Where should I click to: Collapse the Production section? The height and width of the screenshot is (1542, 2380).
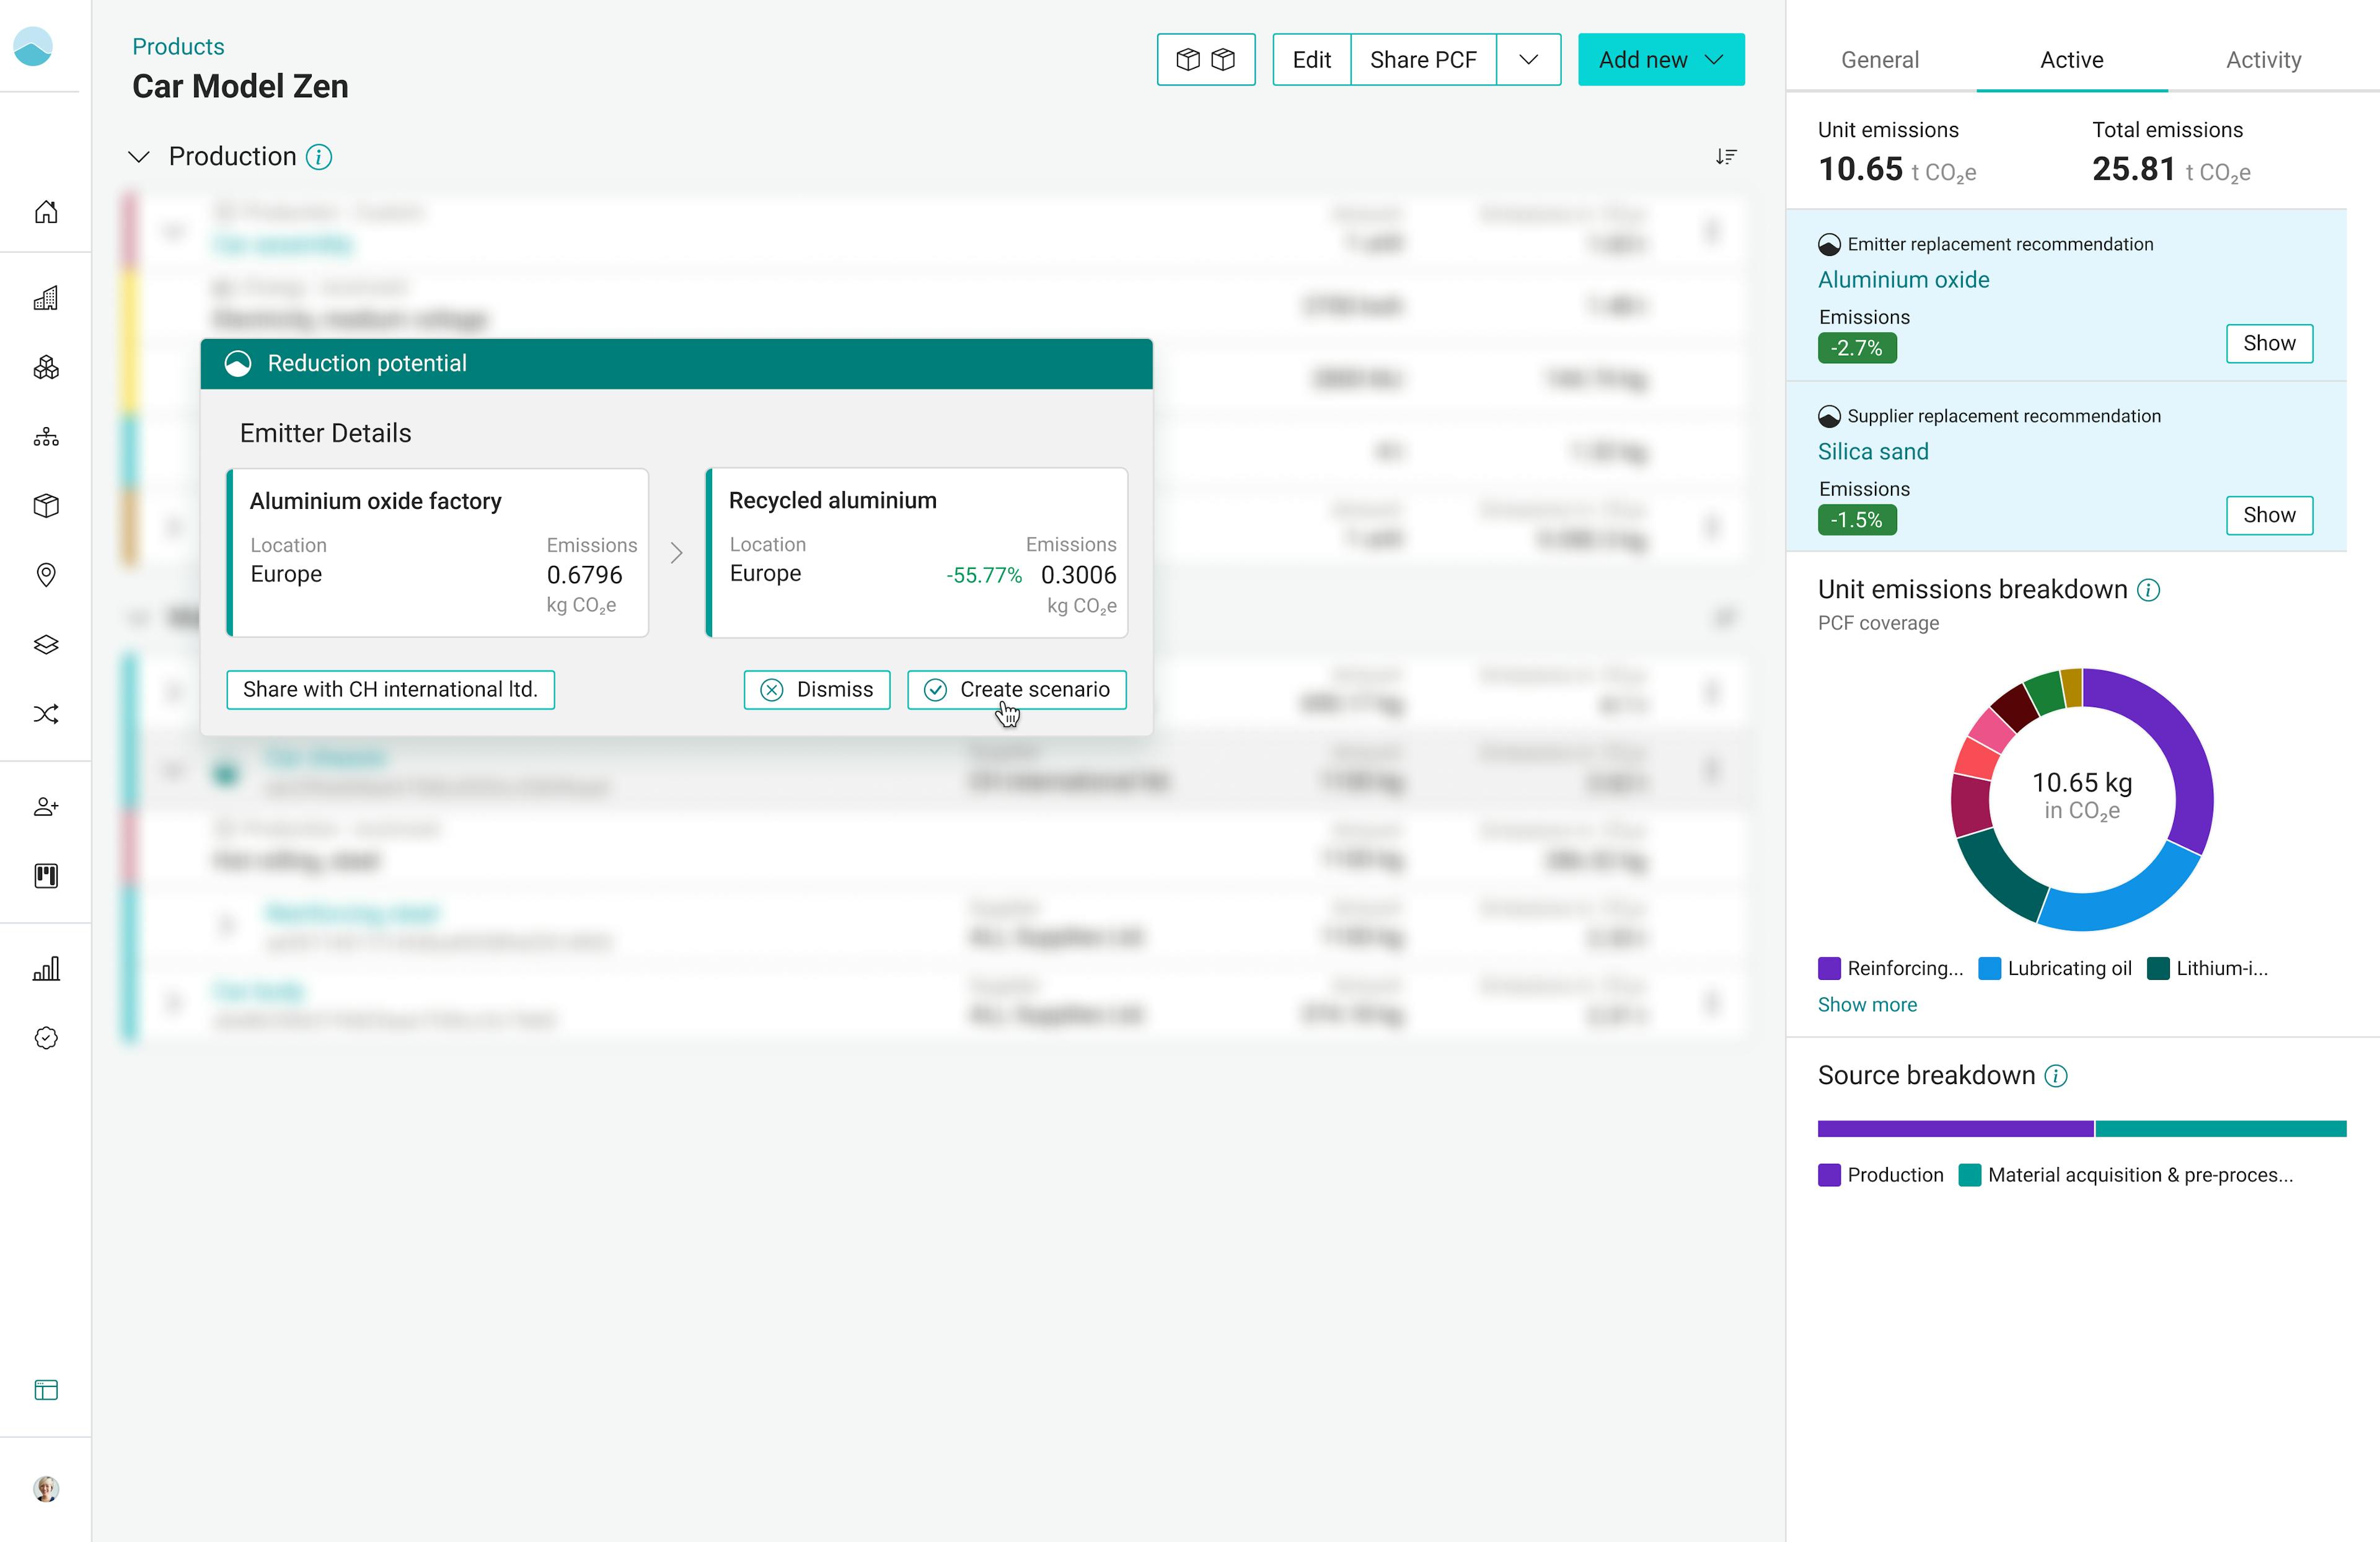point(139,156)
